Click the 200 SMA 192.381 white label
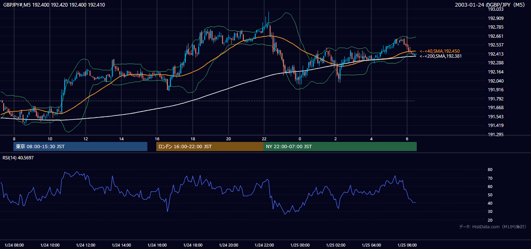The height and width of the screenshot is (249, 531). coord(440,56)
